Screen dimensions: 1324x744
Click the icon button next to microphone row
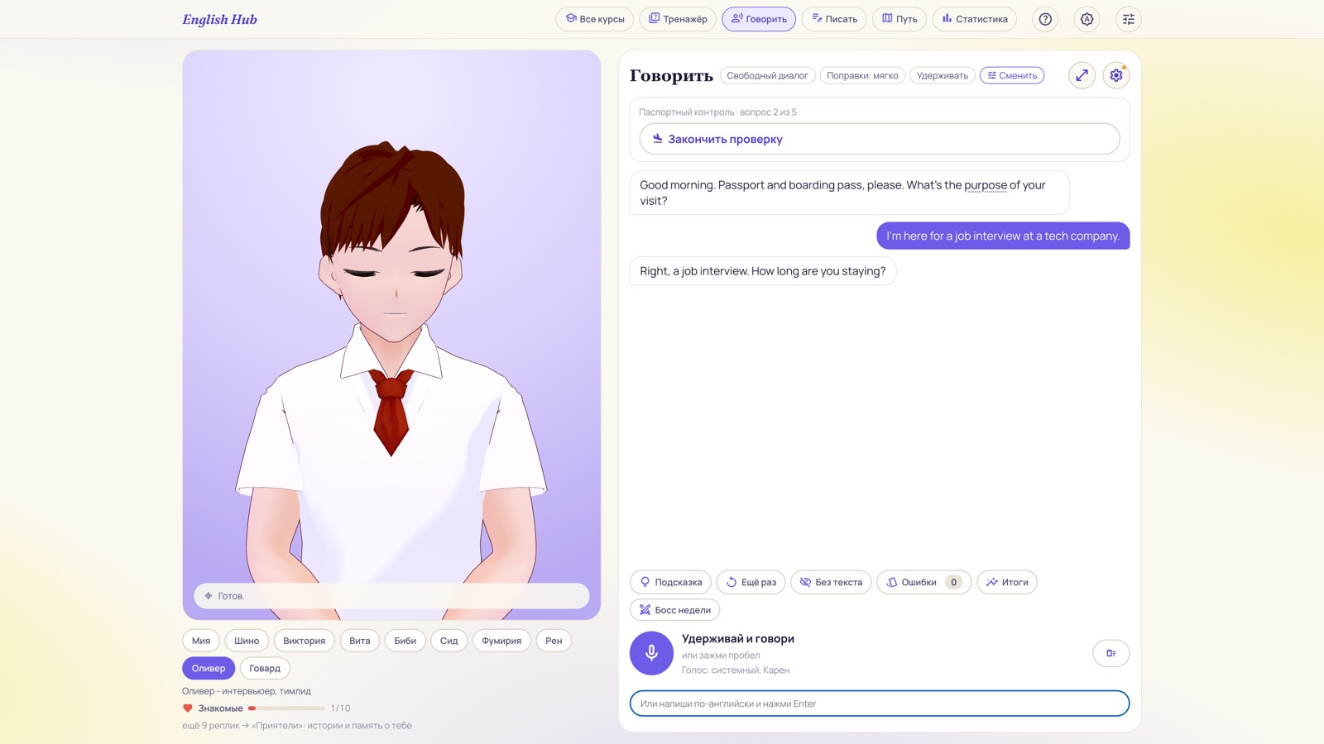[1111, 653]
